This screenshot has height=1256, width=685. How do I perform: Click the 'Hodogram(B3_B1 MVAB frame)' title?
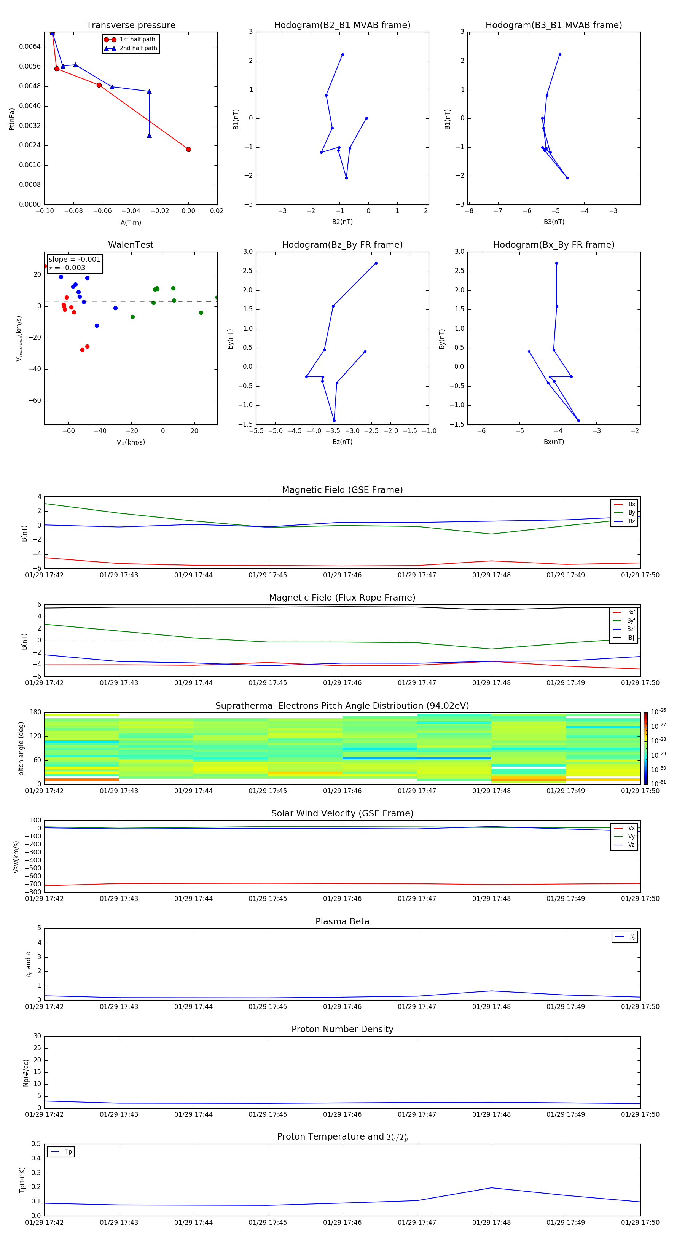(554, 25)
